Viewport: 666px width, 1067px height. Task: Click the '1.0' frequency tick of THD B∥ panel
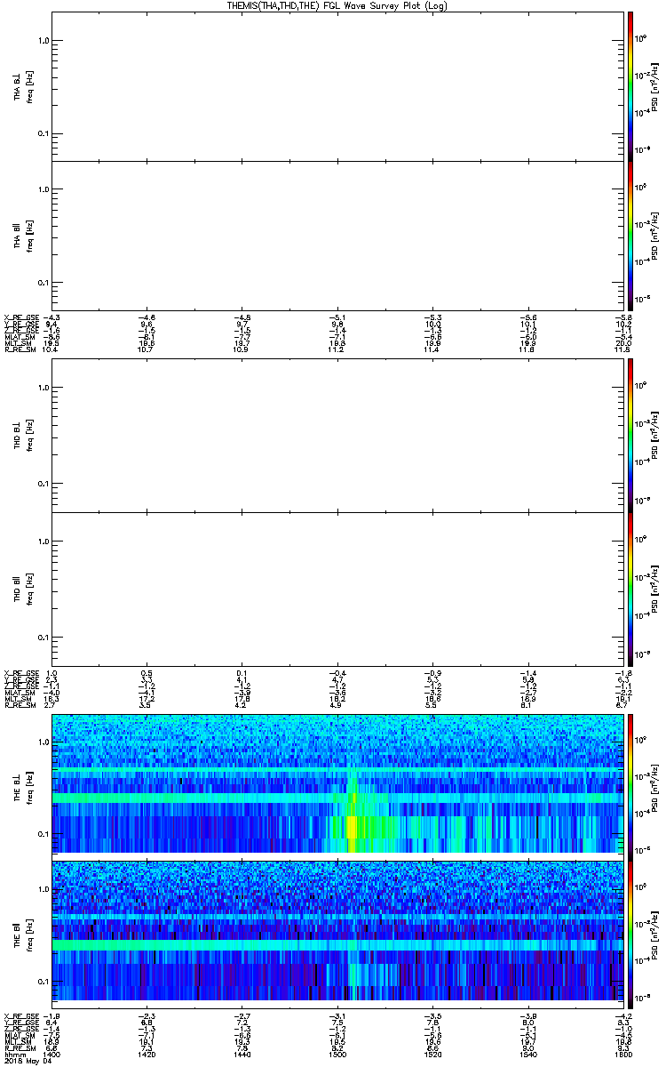pos(43,542)
